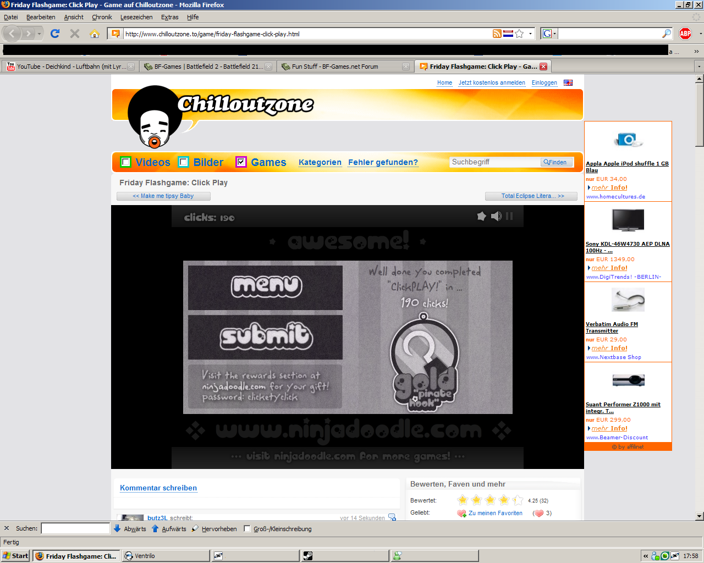
Task: Click the reply icon beside butz3L's comment
Action: 392,517
